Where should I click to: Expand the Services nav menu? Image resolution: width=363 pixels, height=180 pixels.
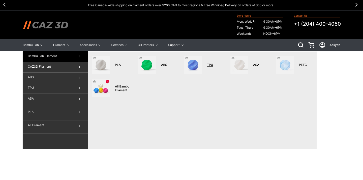tap(119, 45)
